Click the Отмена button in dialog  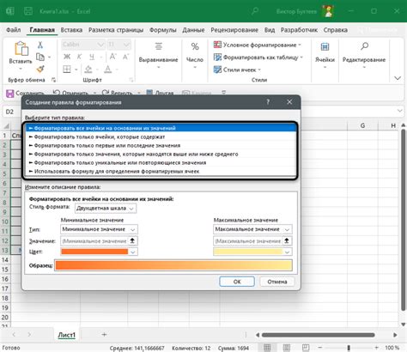277,282
